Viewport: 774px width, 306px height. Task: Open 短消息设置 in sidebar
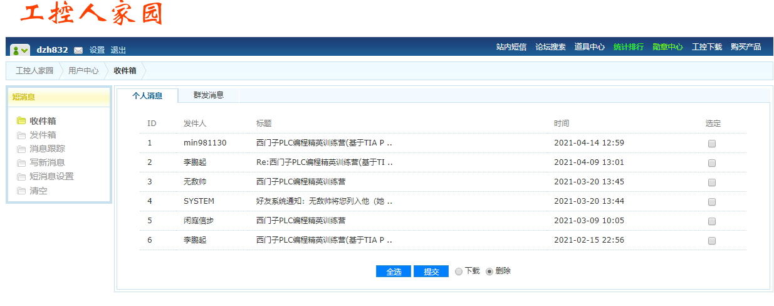tap(51, 176)
